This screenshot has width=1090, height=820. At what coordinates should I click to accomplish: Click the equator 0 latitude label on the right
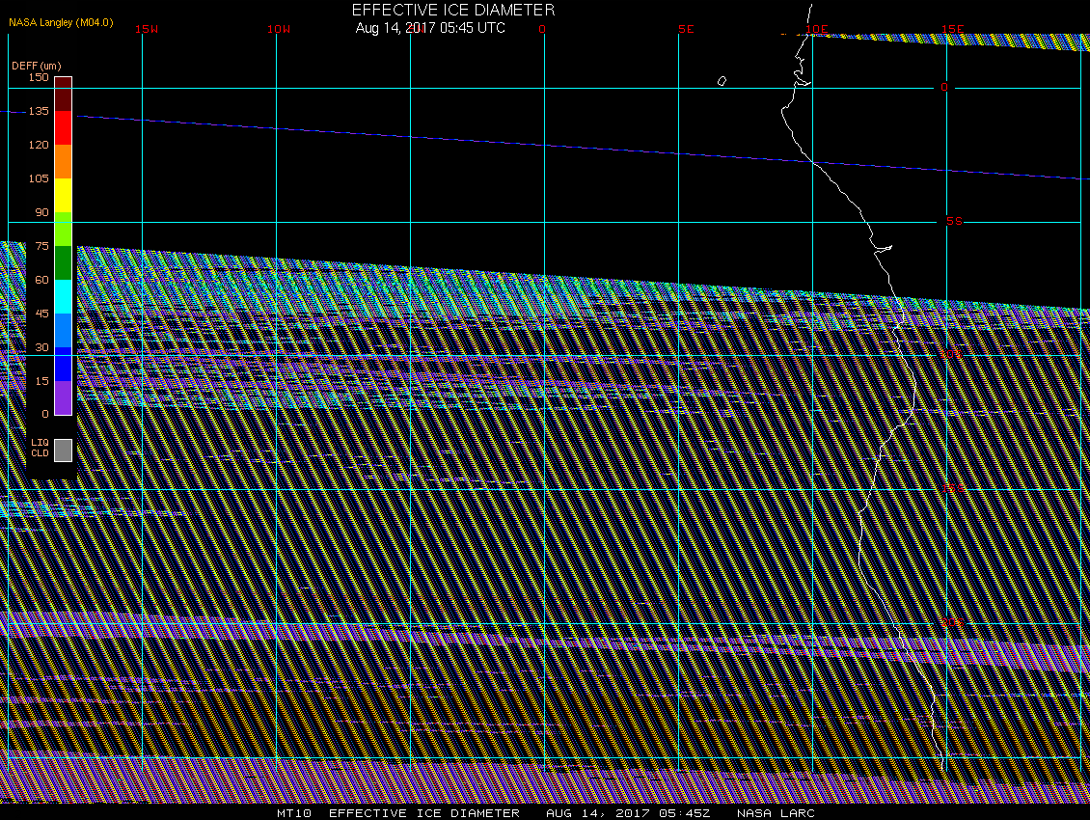tap(944, 87)
